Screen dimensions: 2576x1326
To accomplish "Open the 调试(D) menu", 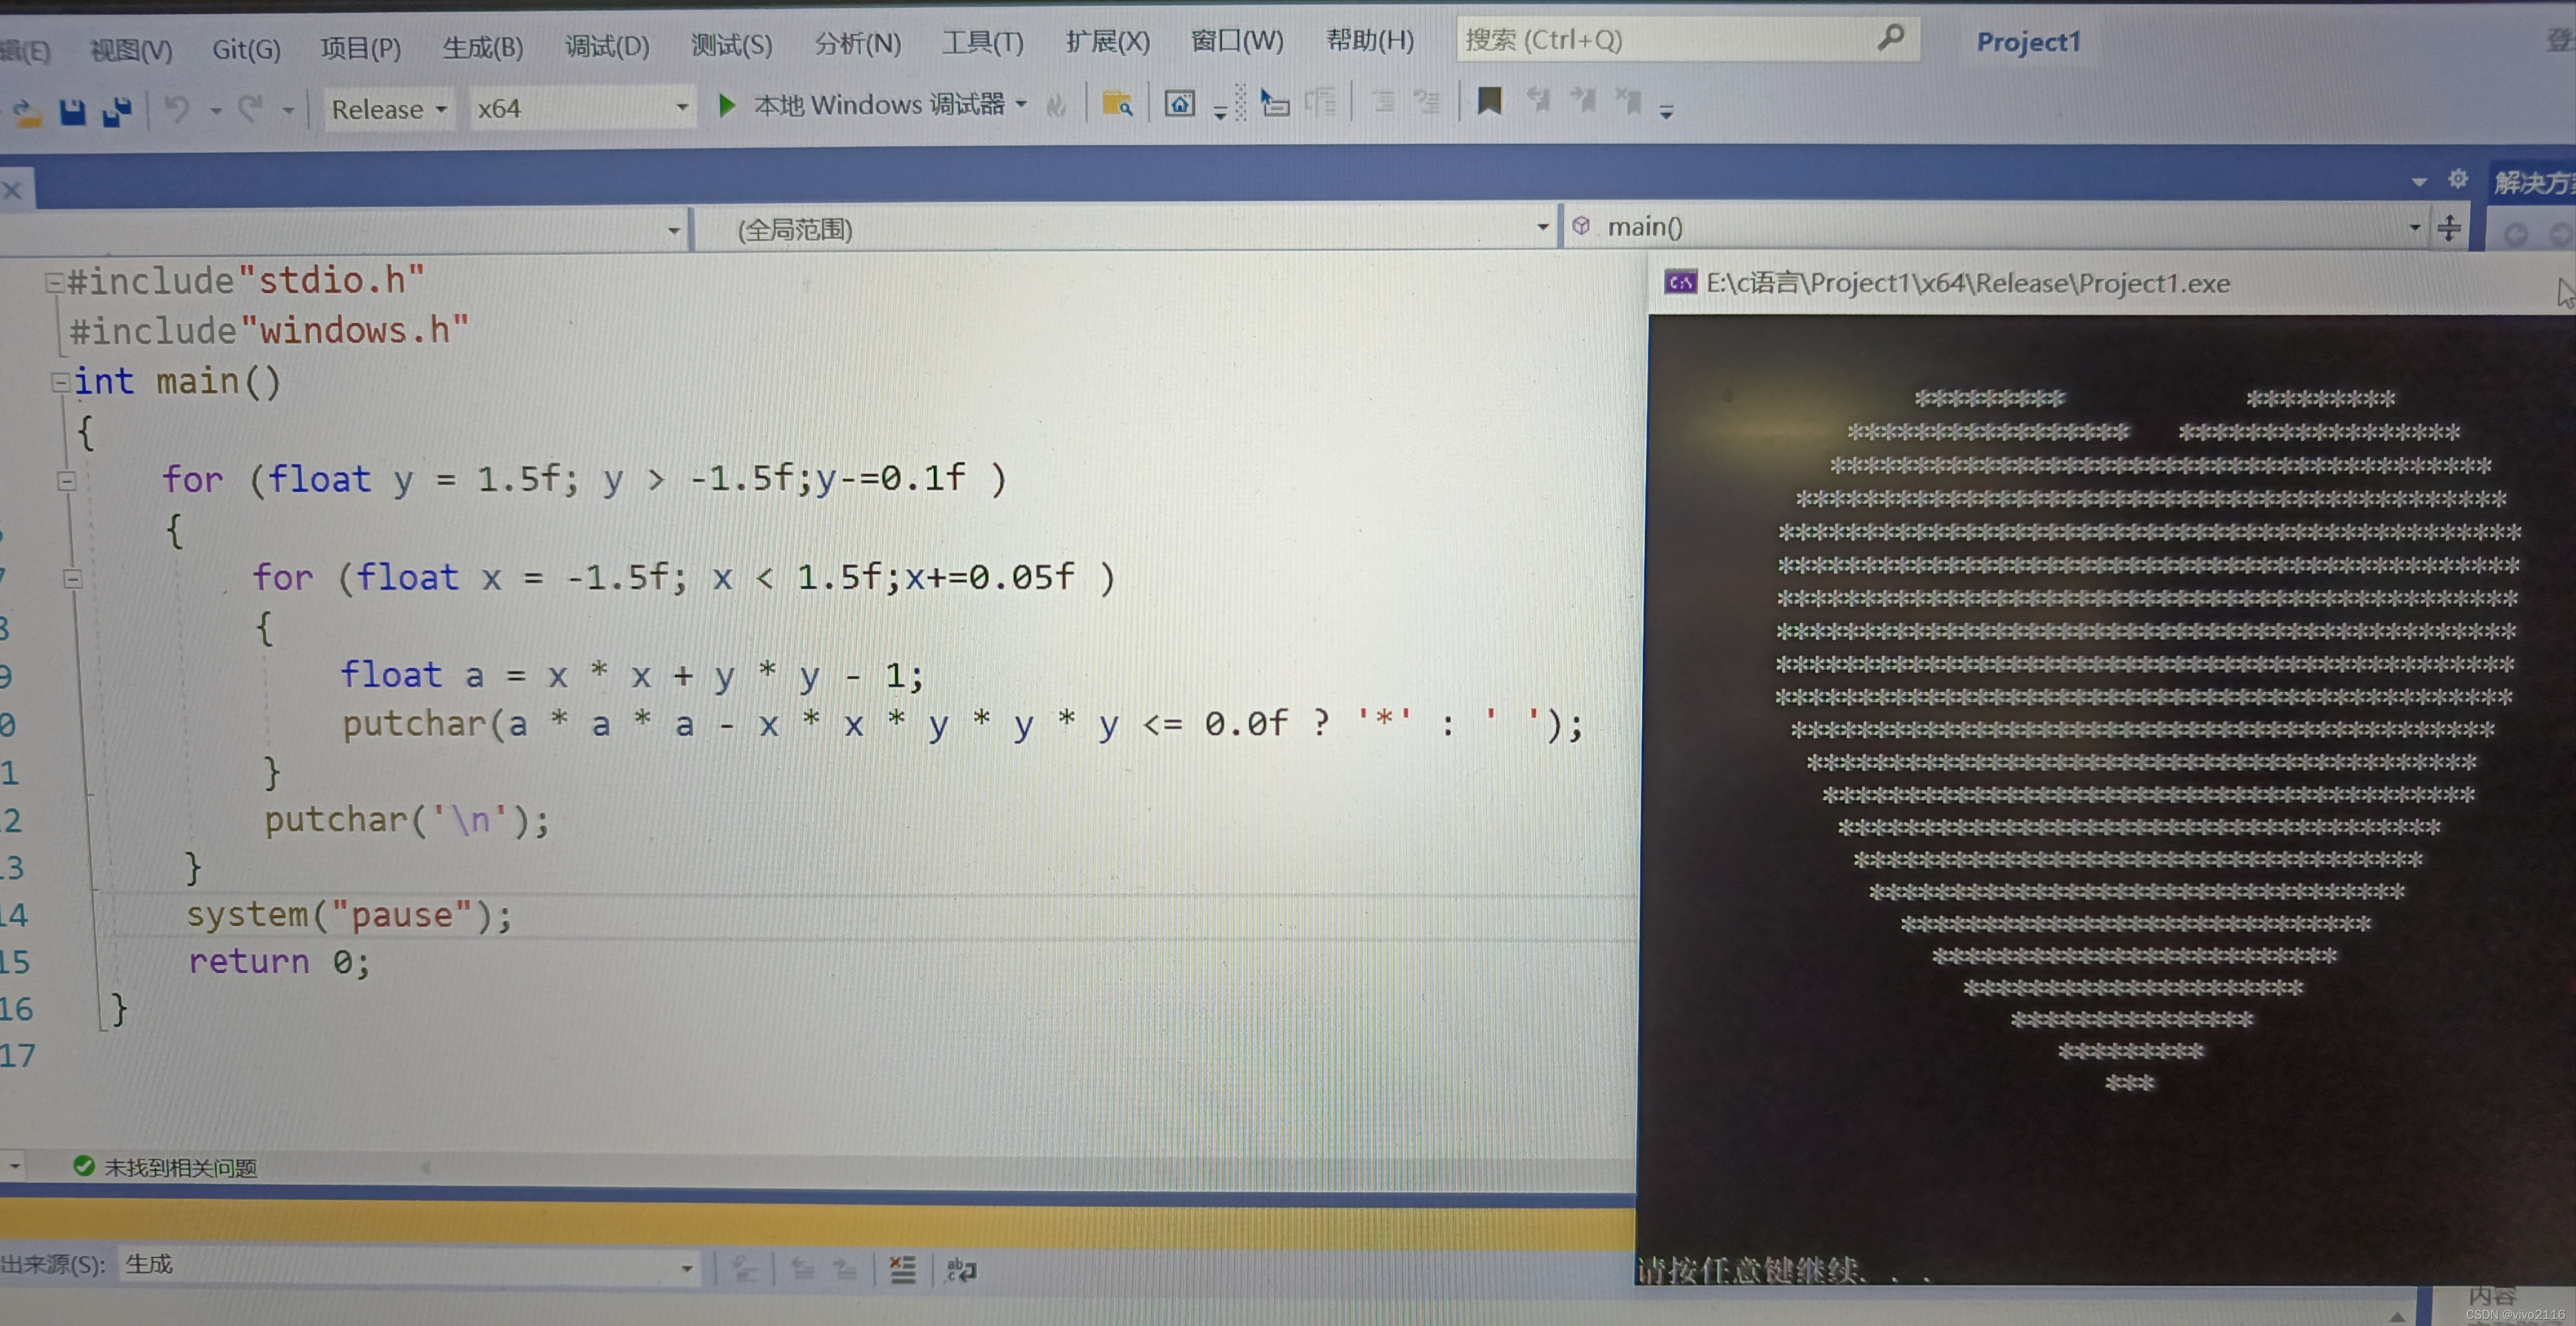I will point(607,46).
